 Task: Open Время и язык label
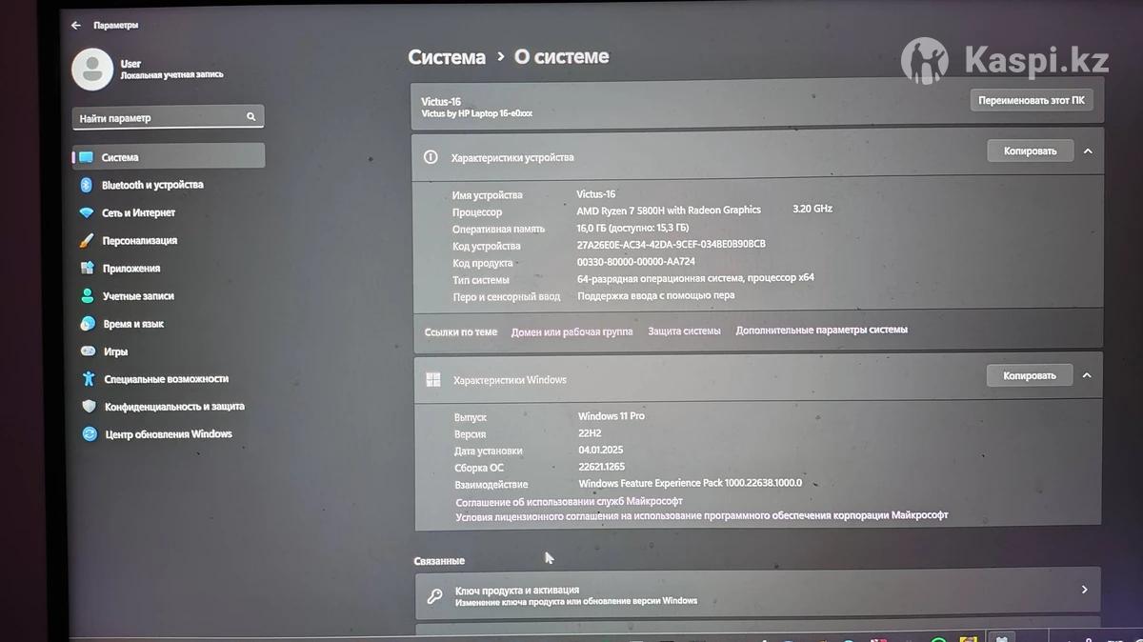click(133, 324)
